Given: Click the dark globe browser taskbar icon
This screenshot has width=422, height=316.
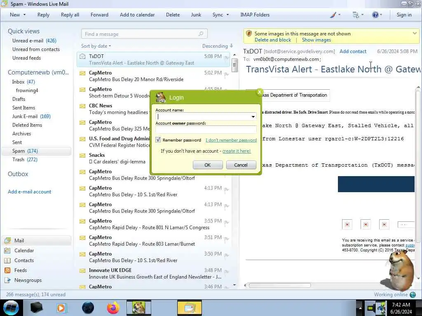Looking at the screenshot, I should (88, 308).
